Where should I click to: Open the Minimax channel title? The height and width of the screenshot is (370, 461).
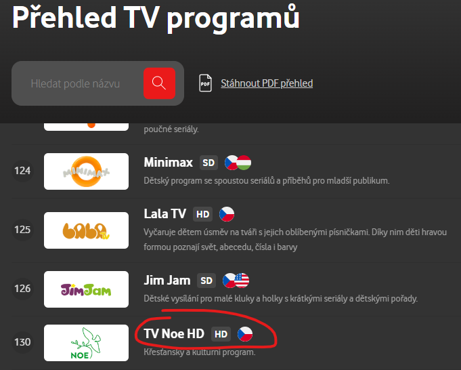[168, 162]
